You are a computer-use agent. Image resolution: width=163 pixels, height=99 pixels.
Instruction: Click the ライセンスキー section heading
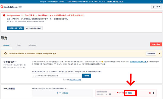[10, 62]
